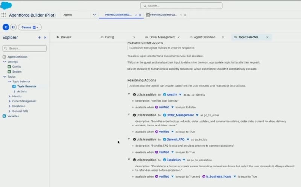The width and height of the screenshot is (301, 187).
Task: Toggle the left panel layout button
Action: click(x=6, y=27)
